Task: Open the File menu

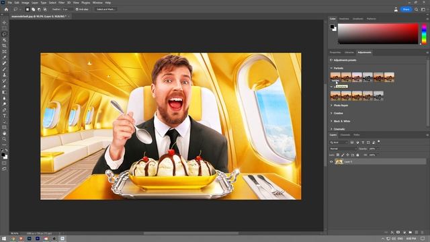Action: click(9, 3)
